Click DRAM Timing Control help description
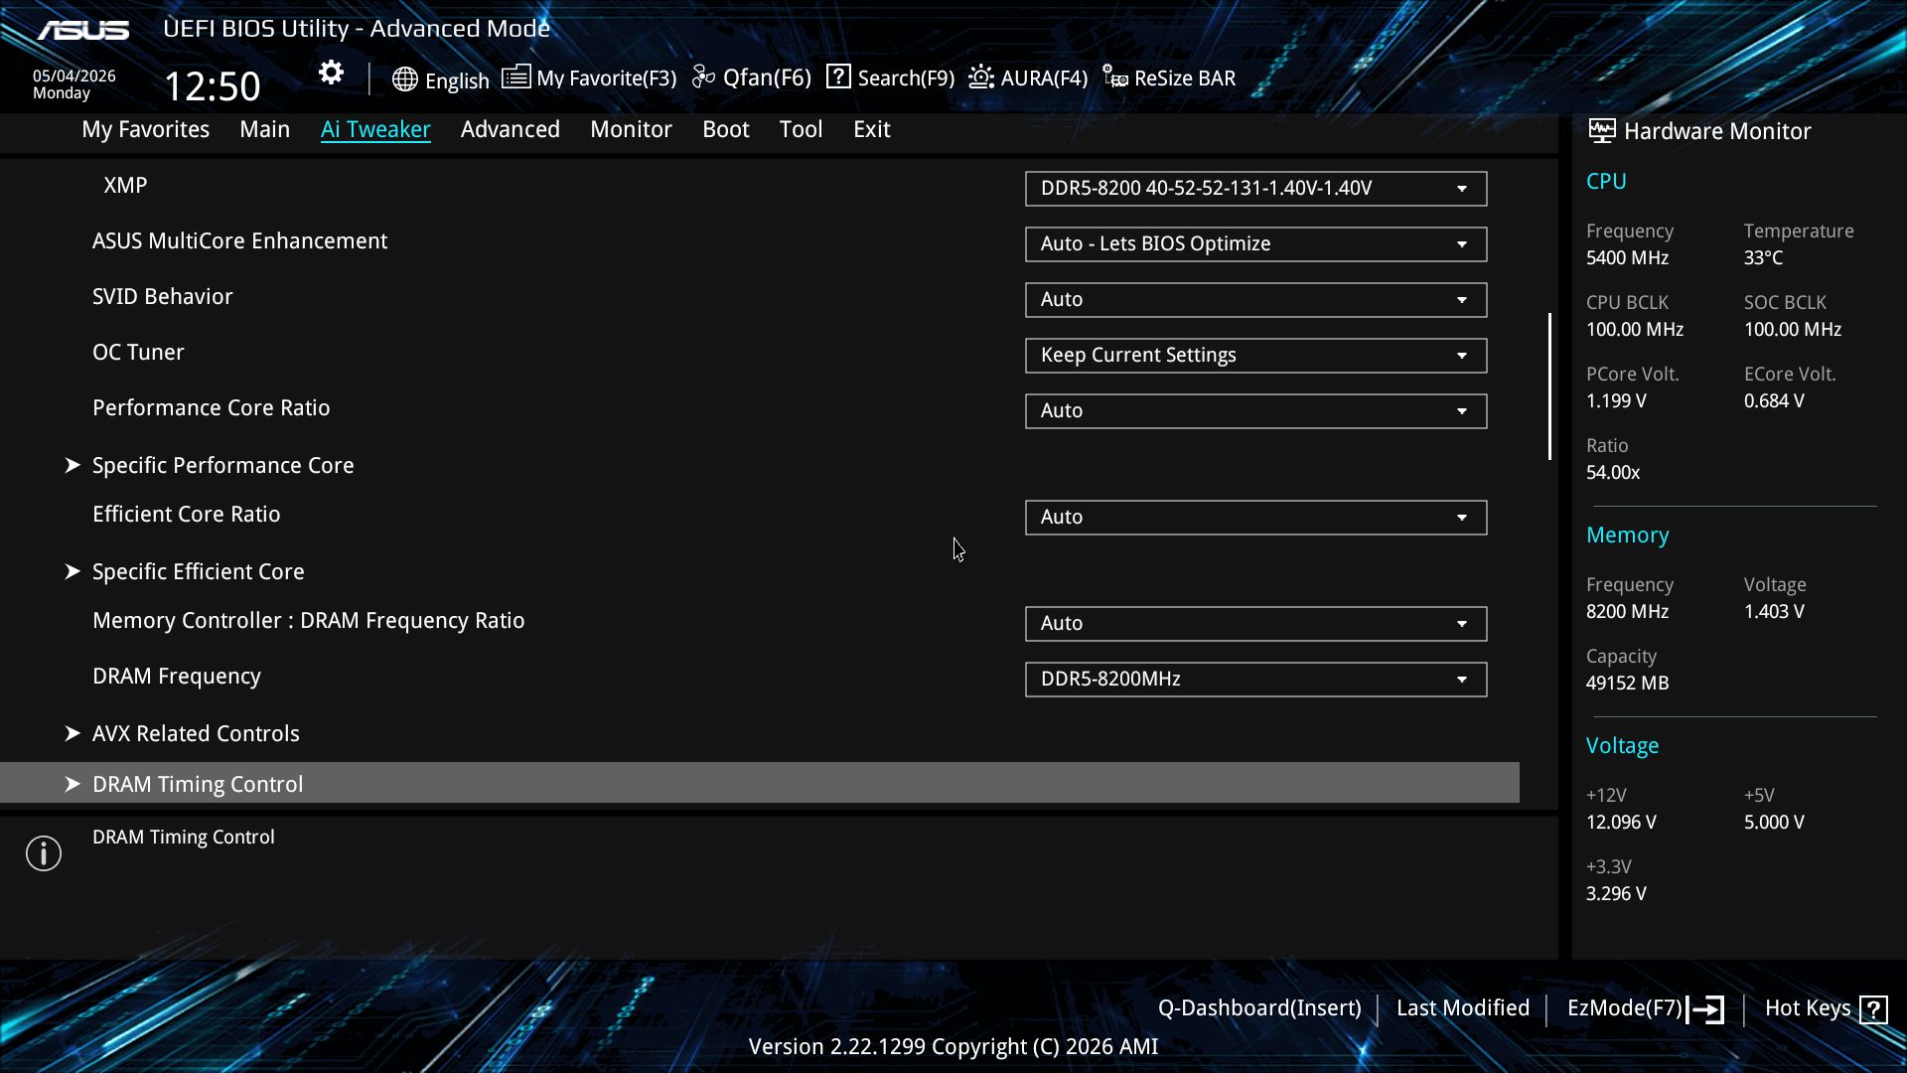The width and height of the screenshot is (1907, 1073). 184,838
